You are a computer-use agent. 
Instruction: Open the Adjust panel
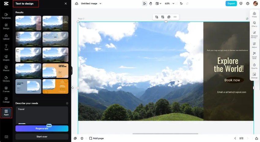click(254, 45)
